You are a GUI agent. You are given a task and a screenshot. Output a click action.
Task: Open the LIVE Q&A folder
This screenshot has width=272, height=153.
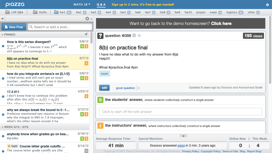tap(14, 12)
